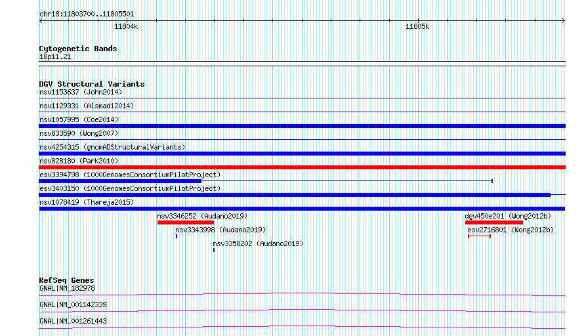Open variant nsv3343998 (Audano2019) label
Image resolution: width=584 pixels, height=336 pixels.
pyautogui.click(x=220, y=230)
